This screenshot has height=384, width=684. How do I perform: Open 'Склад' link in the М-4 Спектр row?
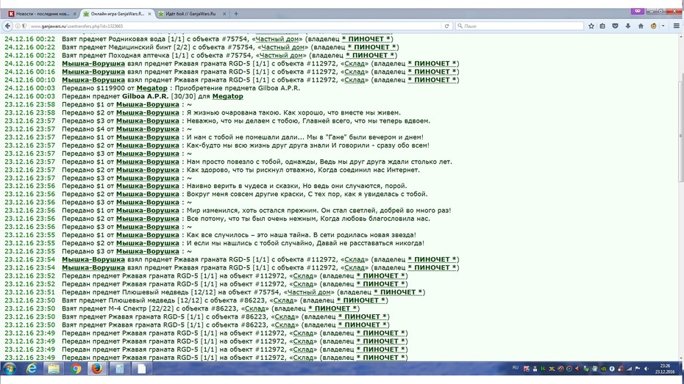pos(255,308)
